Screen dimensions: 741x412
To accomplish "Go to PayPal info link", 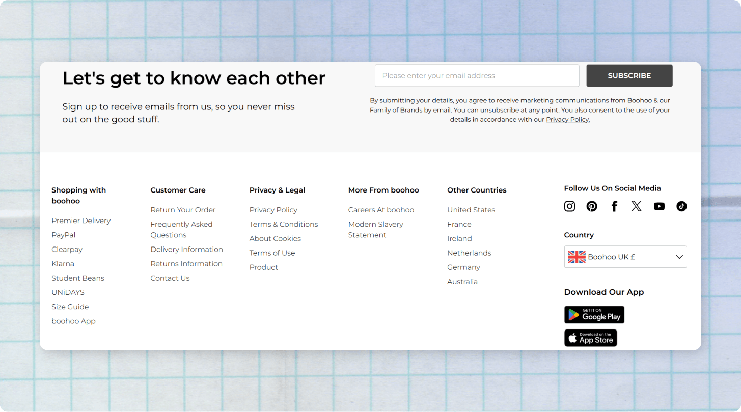I will (x=64, y=235).
